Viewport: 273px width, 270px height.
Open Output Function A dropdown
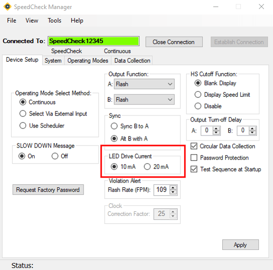tap(144, 84)
